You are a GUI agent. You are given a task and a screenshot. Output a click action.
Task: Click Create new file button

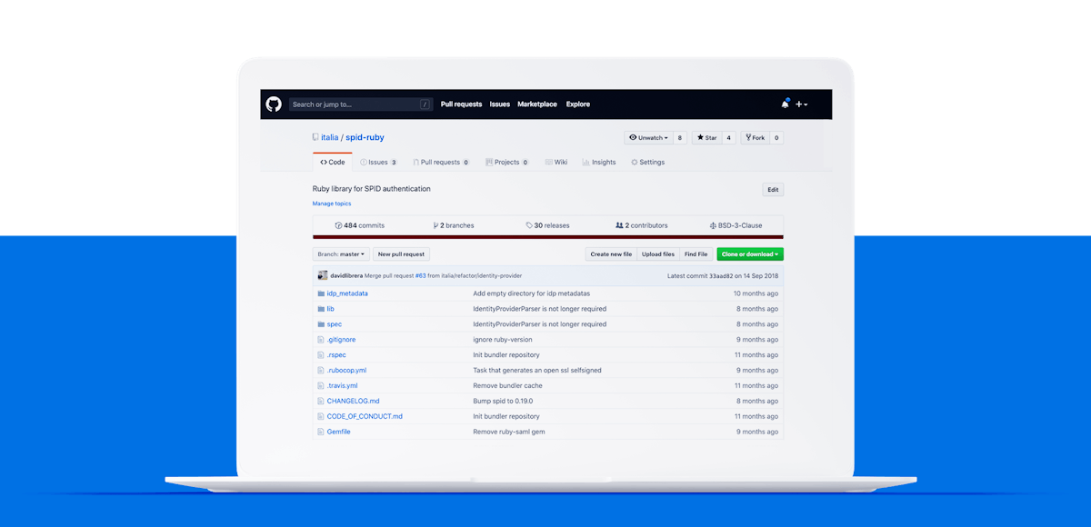pyautogui.click(x=611, y=254)
